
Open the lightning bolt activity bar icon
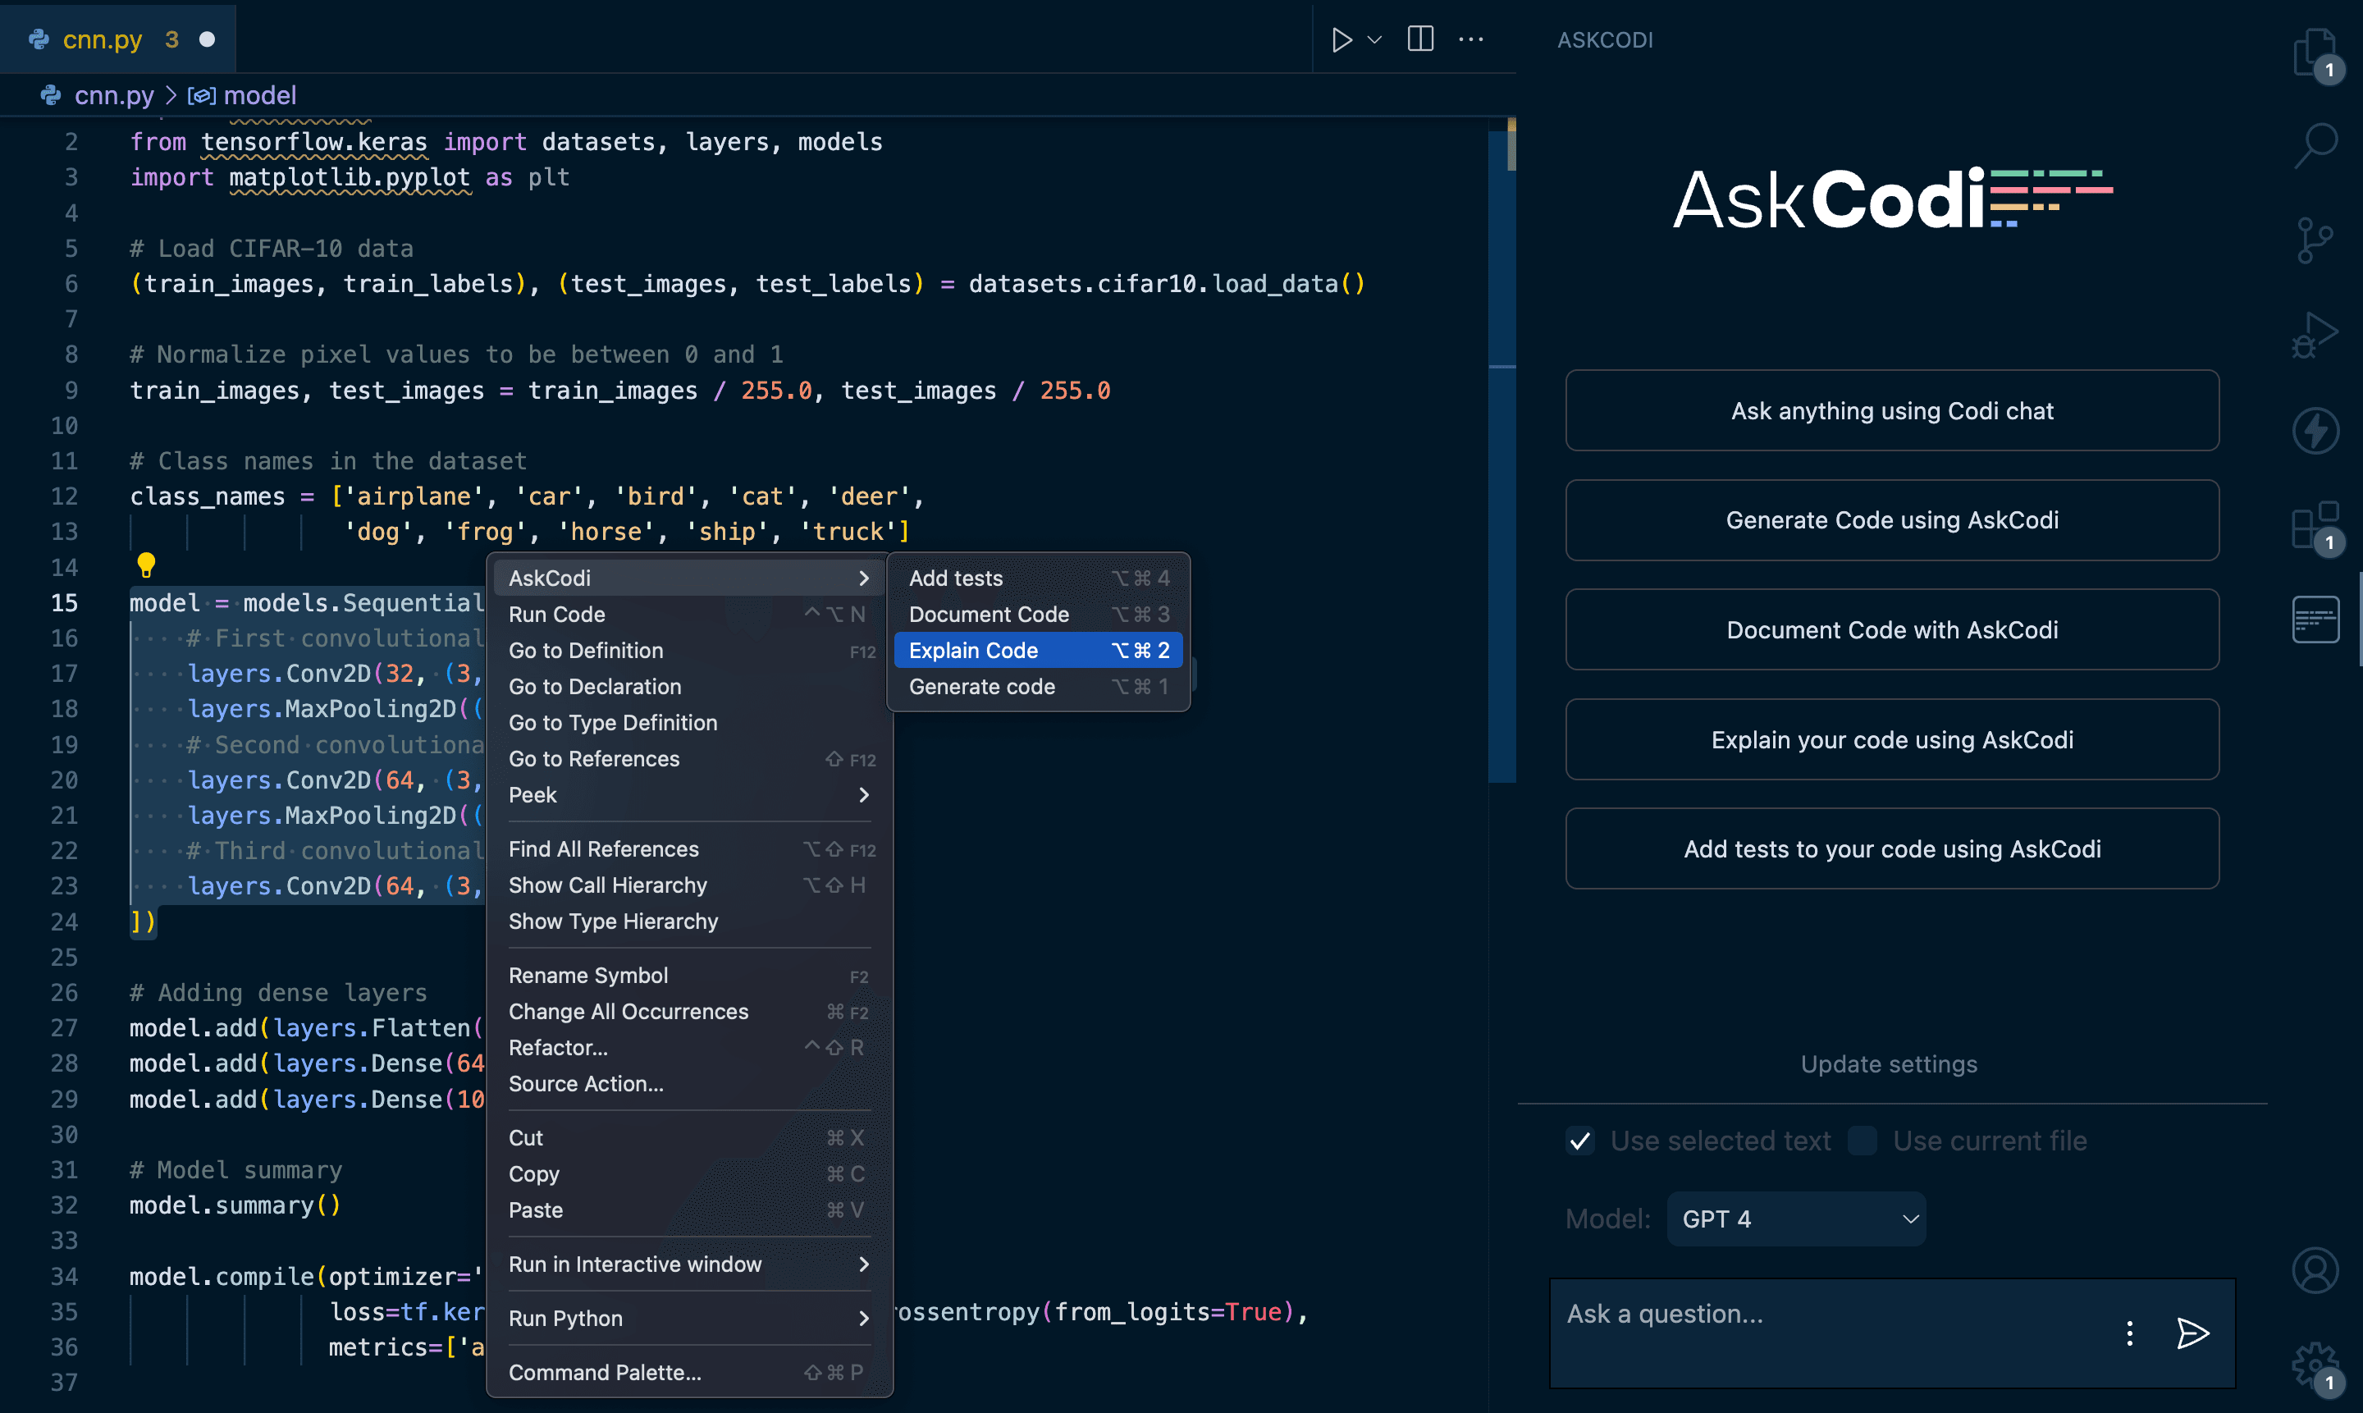(x=2315, y=430)
